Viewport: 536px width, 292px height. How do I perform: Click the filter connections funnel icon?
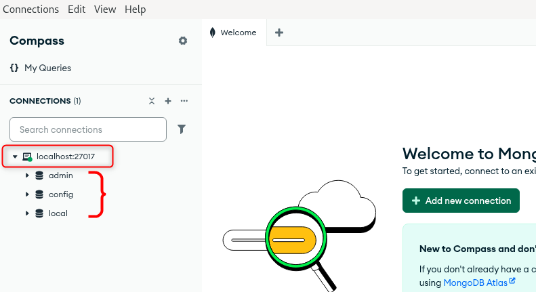[x=182, y=129]
